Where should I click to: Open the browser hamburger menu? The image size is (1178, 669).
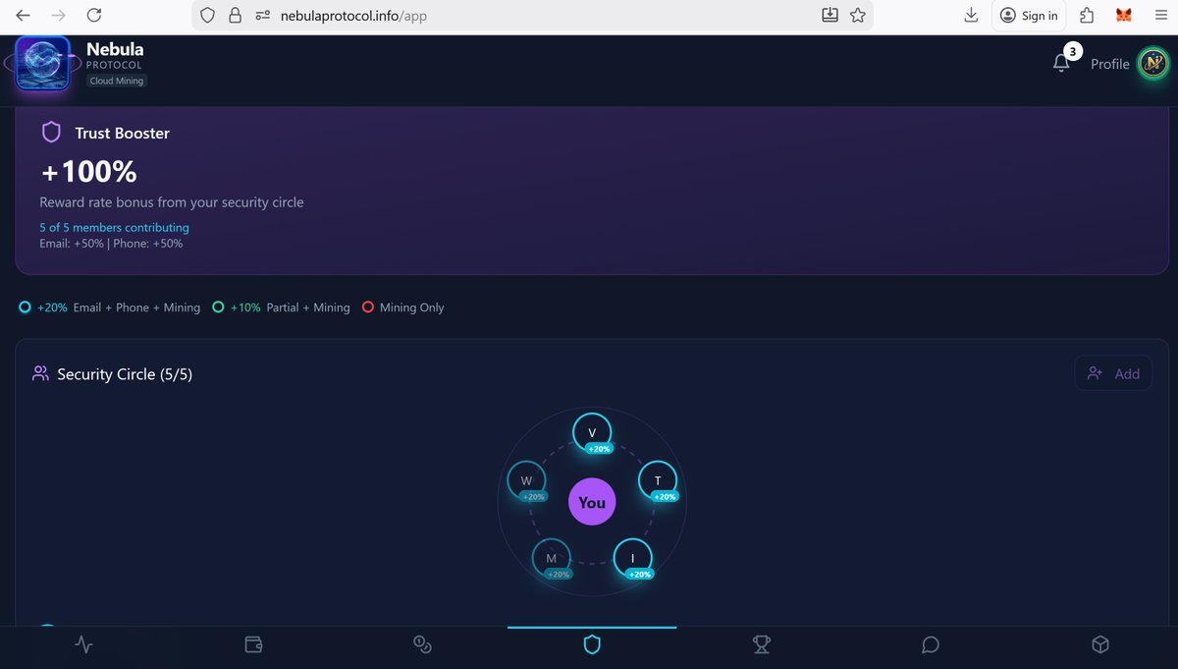click(x=1160, y=15)
